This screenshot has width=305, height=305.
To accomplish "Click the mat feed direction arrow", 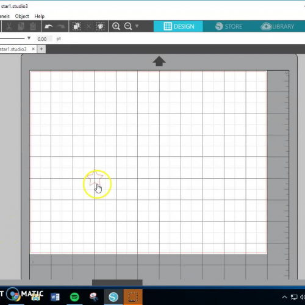I will pos(159,61).
